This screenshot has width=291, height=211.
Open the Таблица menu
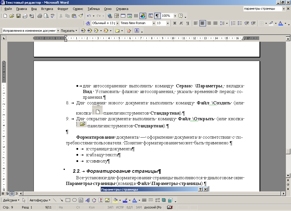(93, 9)
